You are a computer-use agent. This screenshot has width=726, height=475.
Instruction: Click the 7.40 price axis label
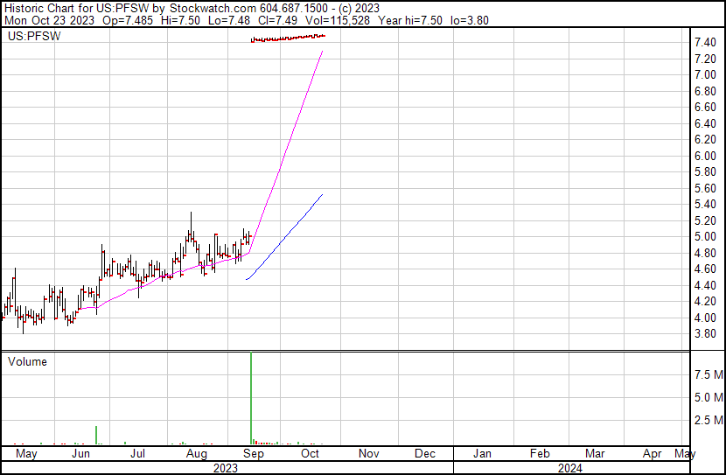705,43
